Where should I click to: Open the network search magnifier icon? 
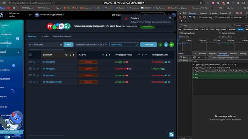point(195,17)
